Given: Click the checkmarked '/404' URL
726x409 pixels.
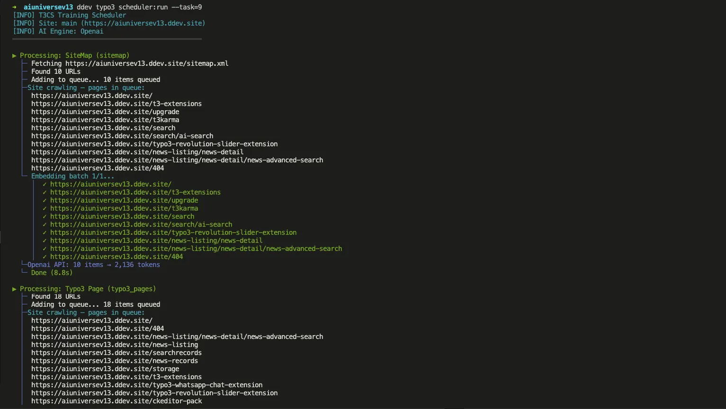Looking at the screenshot, I should [x=117, y=257].
